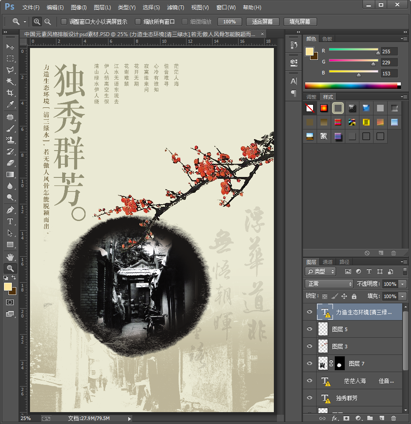Open the 文件(F) menu

pos(30,7)
